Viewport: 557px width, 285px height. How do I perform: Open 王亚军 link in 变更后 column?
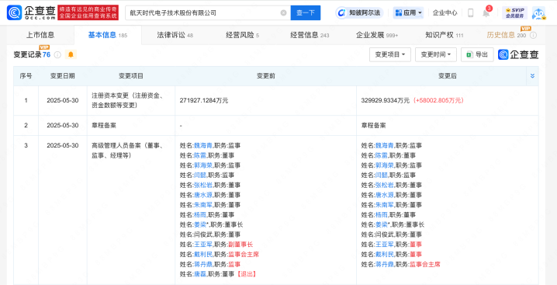click(x=384, y=245)
